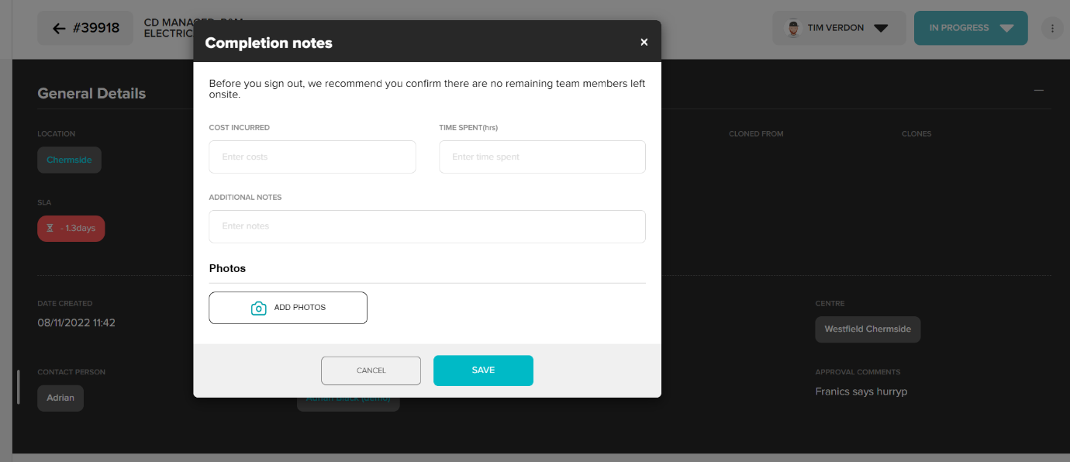Click the Adrian contact person chip
The image size is (1070, 462).
(60, 398)
